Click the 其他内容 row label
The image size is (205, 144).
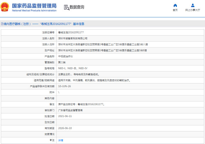(49, 98)
